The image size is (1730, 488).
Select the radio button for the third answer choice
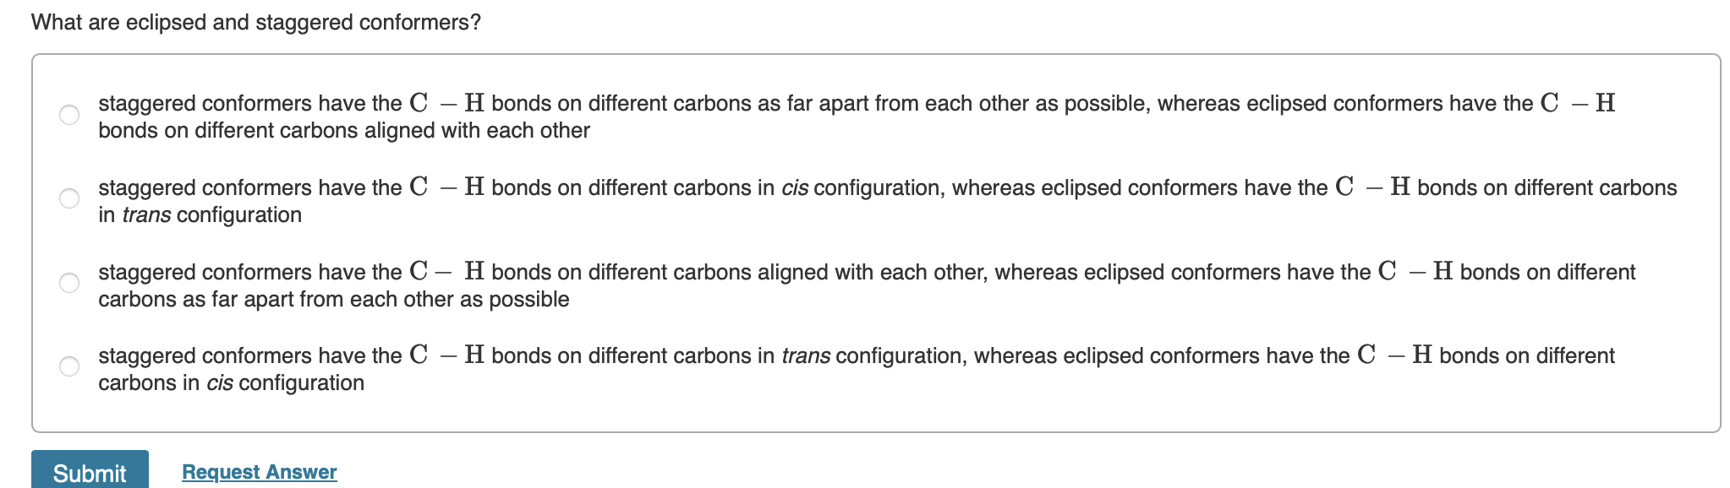(70, 281)
